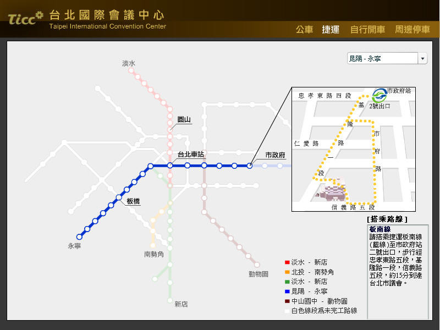Click the 板南線 heading in the directions box

pos(380,229)
